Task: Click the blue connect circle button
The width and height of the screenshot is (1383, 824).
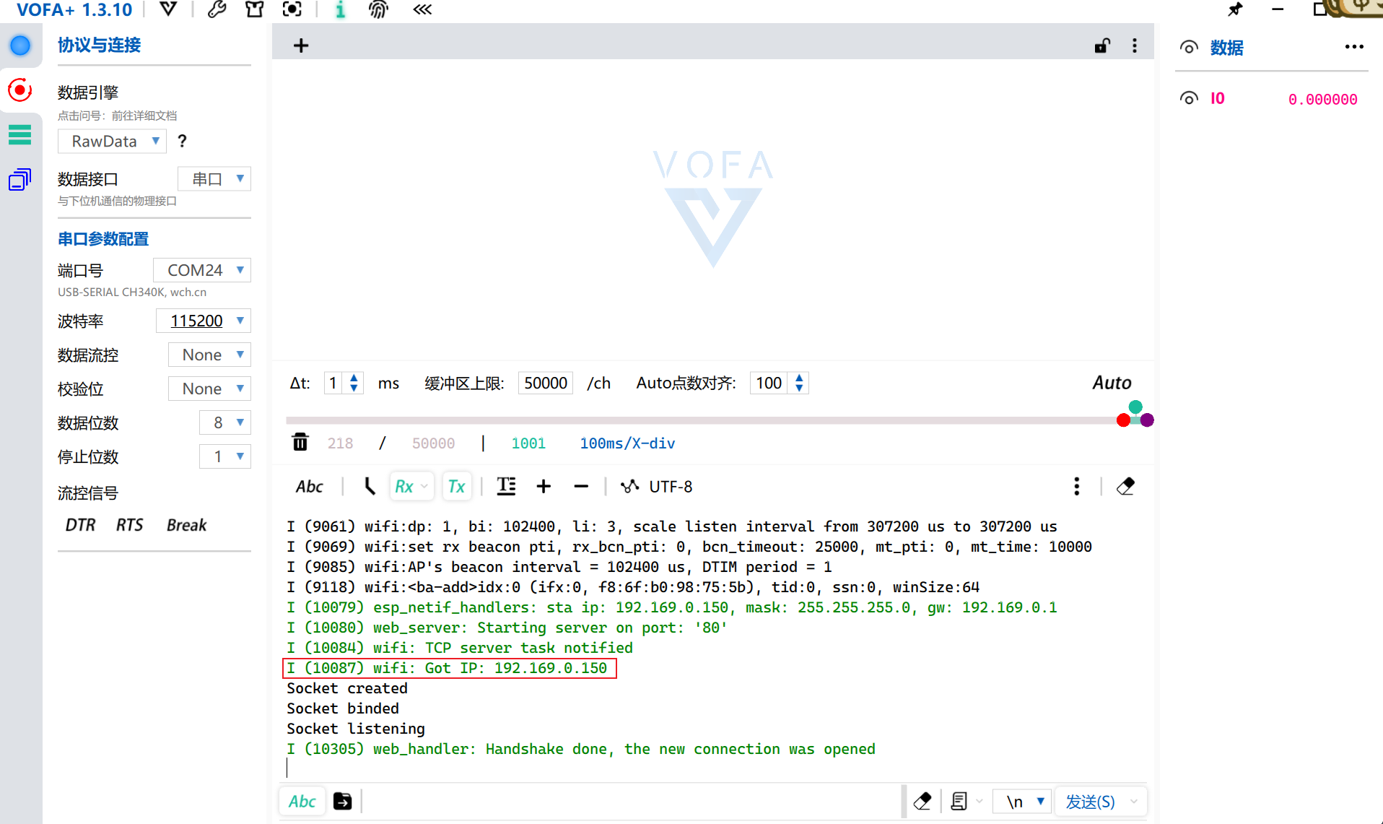Action: coord(20,45)
